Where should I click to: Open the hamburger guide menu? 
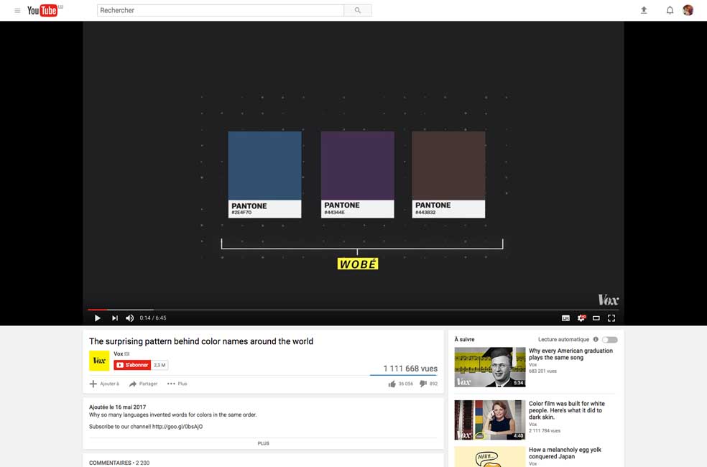[x=17, y=11]
